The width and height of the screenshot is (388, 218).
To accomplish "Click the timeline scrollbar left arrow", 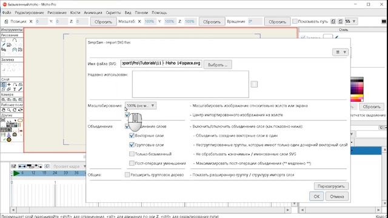I will coord(13,210).
